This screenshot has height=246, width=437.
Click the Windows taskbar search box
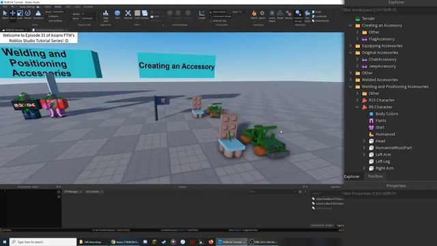coord(43,242)
